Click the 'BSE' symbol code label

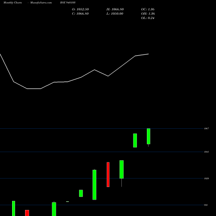click(x=68, y=3)
